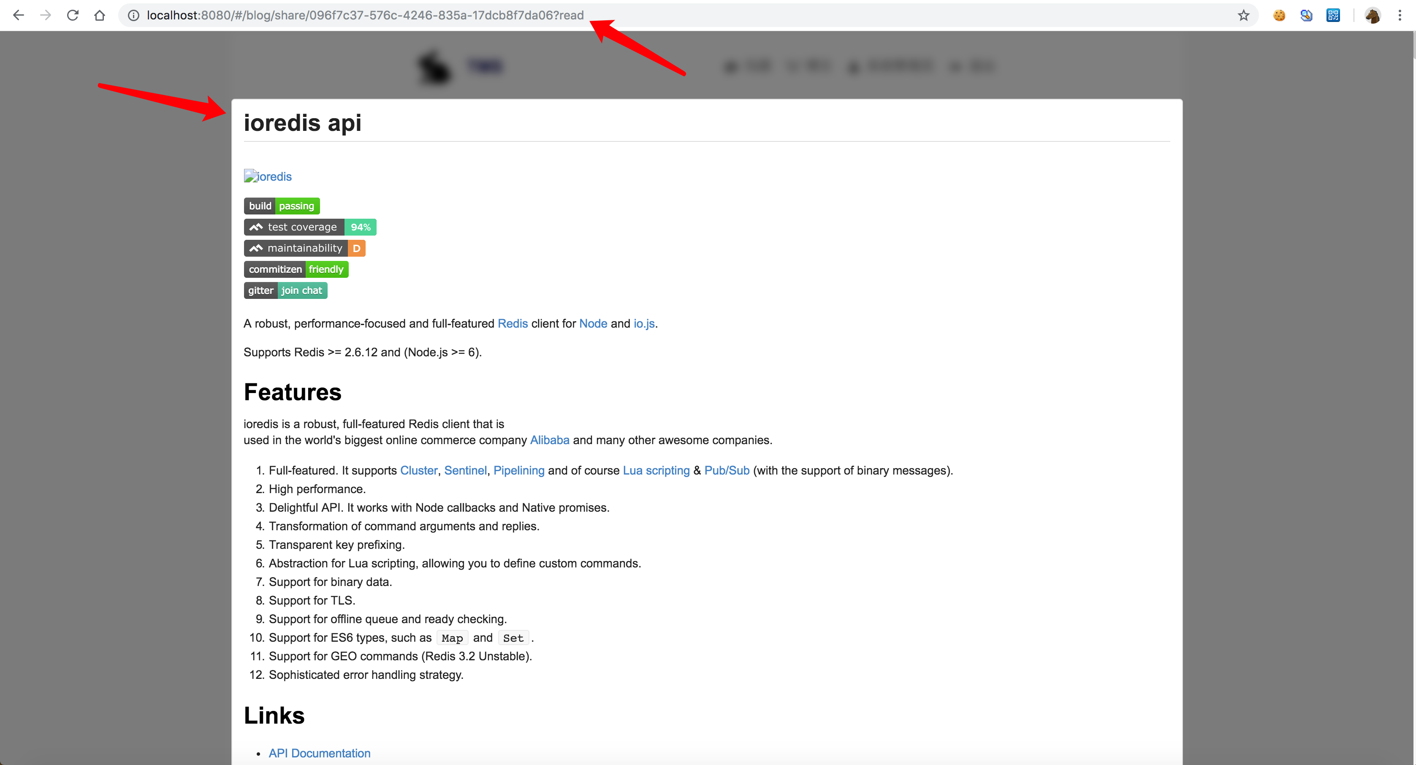This screenshot has height=765, width=1416.
Task: Open the Cluster link
Action: pos(418,470)
